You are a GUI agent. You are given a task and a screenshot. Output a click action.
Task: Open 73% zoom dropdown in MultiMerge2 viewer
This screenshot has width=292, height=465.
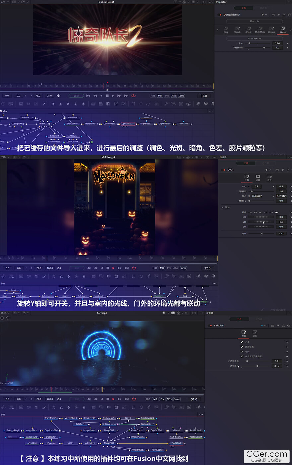(x=5, y=157)
